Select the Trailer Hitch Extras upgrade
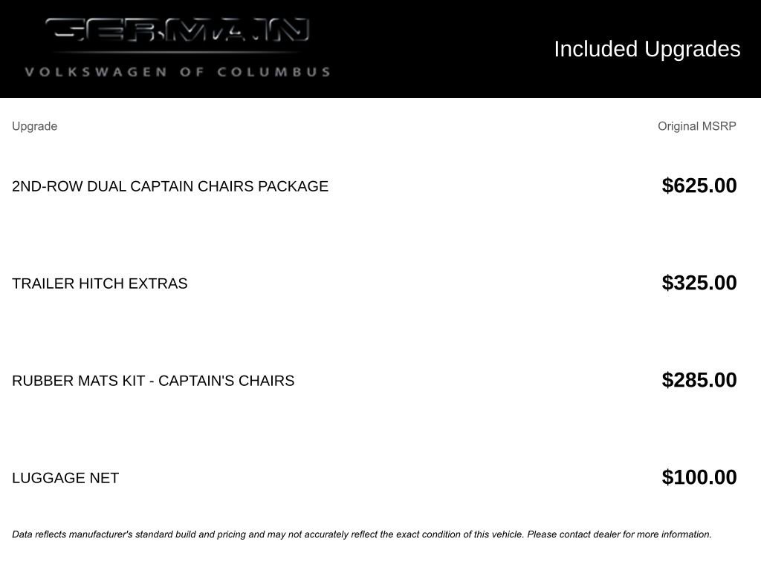The height and width of the screenshot is (570, 761). coord(100,284)
